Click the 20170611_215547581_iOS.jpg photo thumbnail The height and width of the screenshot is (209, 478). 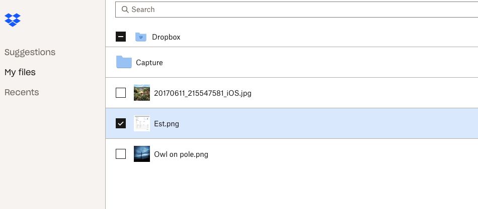click(142, 93)
